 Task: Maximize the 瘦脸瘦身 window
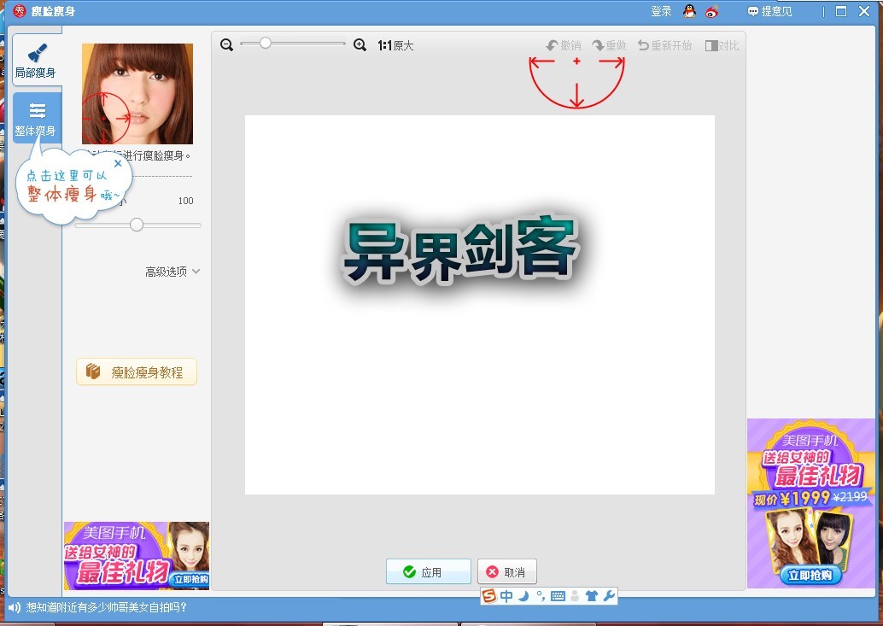841,11
